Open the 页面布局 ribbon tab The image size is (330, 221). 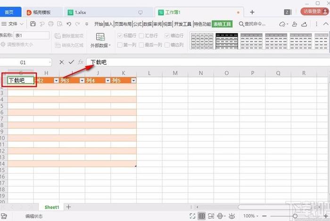123,24
